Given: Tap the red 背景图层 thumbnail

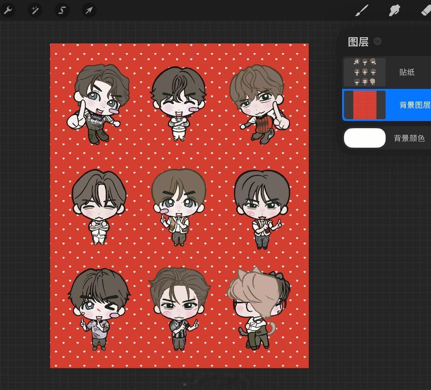Looking at the screenshot, I should coord(365,105).
